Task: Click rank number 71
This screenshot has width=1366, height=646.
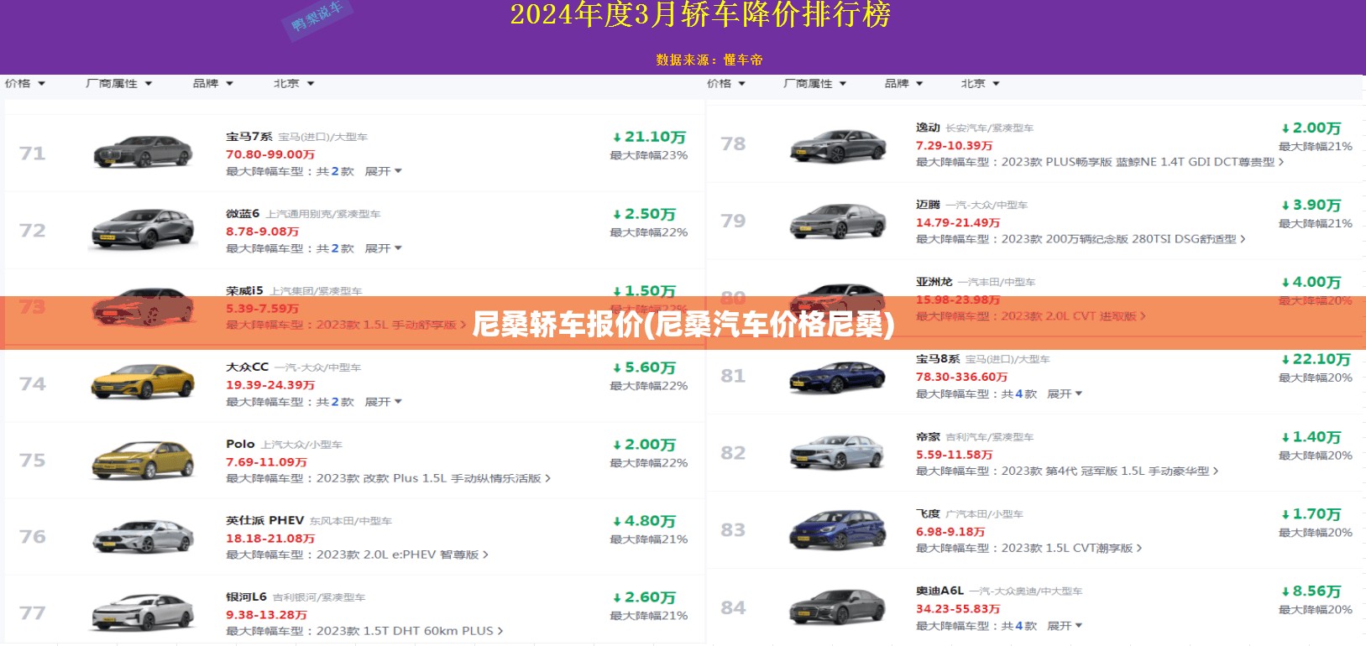Action: point(32,154)
